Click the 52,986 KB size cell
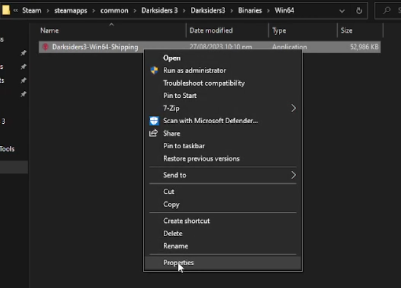The width and height of the screenshot is (401, 288). coord(364,47)
